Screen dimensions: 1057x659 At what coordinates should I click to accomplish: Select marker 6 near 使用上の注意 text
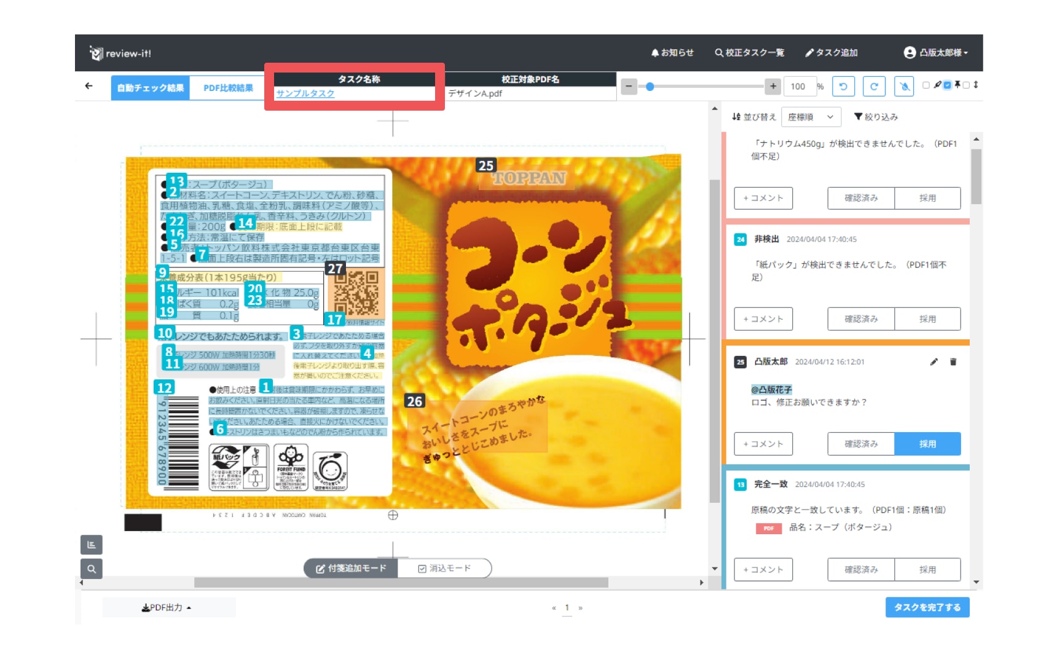(220, 429)
